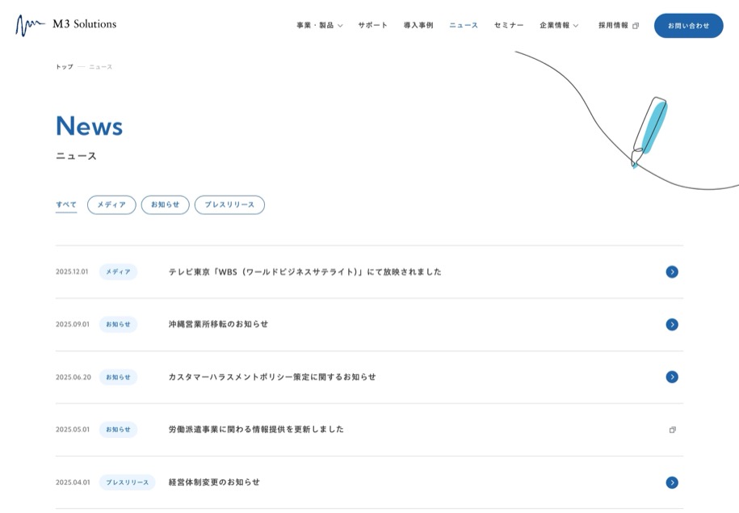
Task: Click the お知らせ tag on 2025.05.01 row
Action: pyautogui.click(x=118, y=430)
